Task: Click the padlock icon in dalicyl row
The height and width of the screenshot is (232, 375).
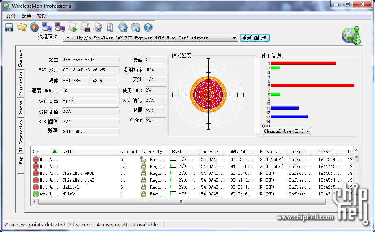Action: click(x=144, y=187)
